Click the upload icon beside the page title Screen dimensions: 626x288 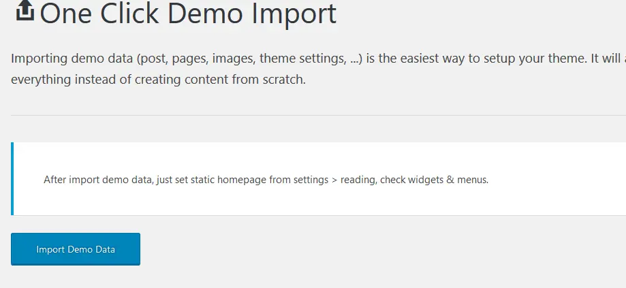tap(25, 10)
